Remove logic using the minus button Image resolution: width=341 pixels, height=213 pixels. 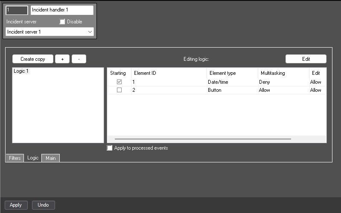click(79, 59)
